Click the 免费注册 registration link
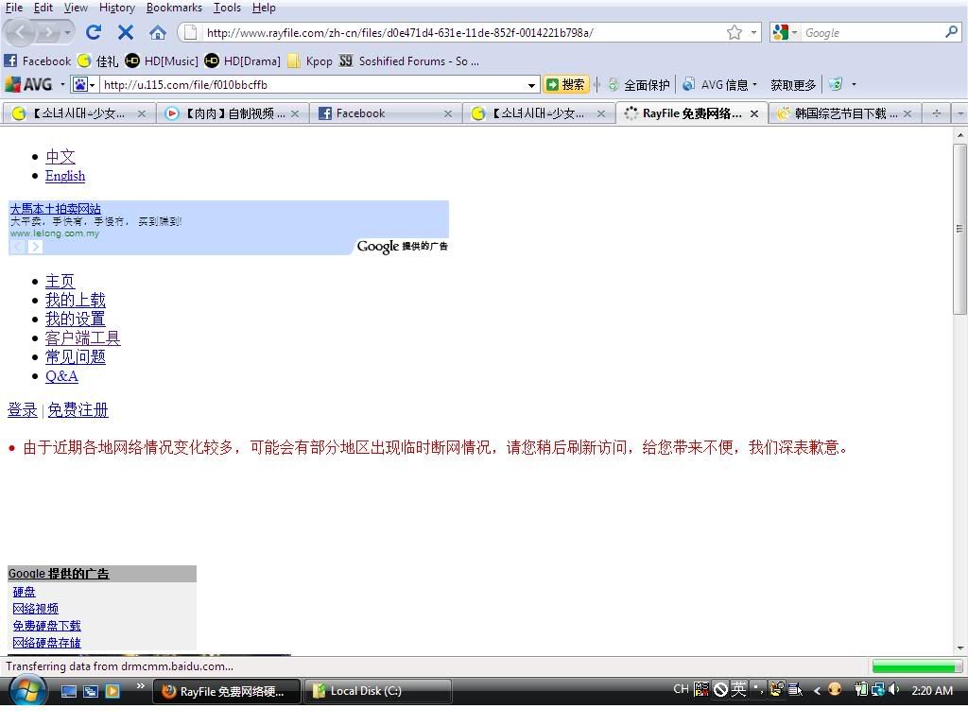The image size is (968, 726). 78,410
